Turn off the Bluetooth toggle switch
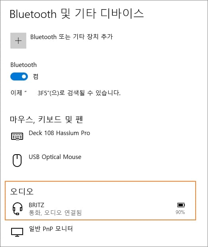Image resolution: width=208 pixels, height=247 pixels. click(19, 76)
